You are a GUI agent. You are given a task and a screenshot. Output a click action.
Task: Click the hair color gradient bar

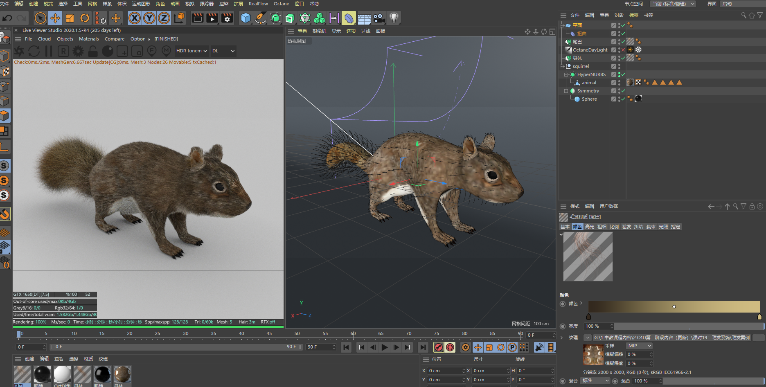[x=674, y=307]
